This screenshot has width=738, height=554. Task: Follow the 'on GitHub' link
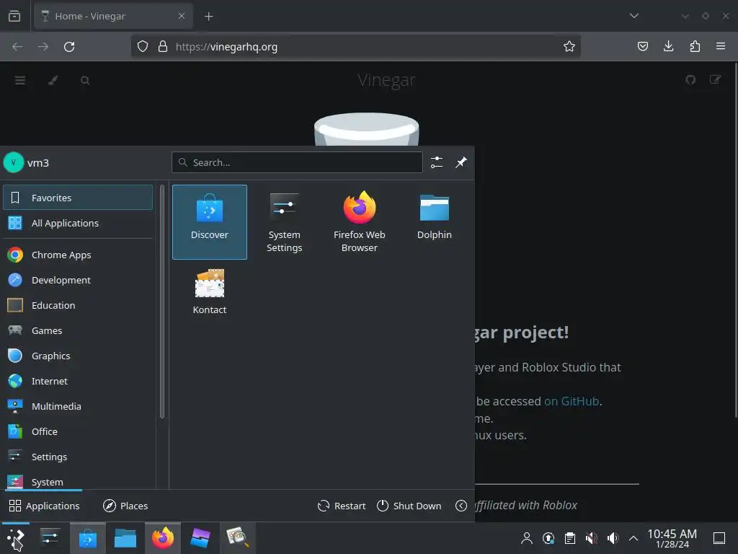pos(572,401)
